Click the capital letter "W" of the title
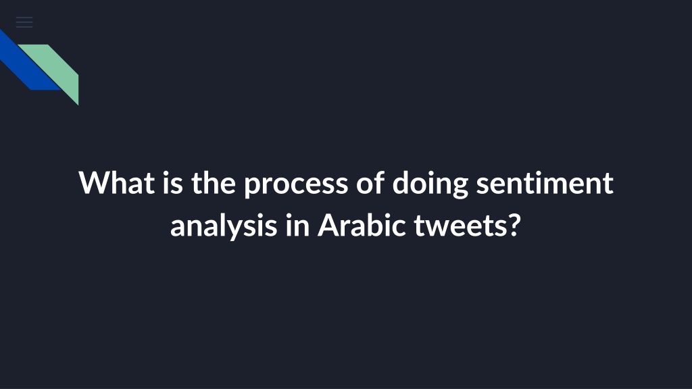 95,182
